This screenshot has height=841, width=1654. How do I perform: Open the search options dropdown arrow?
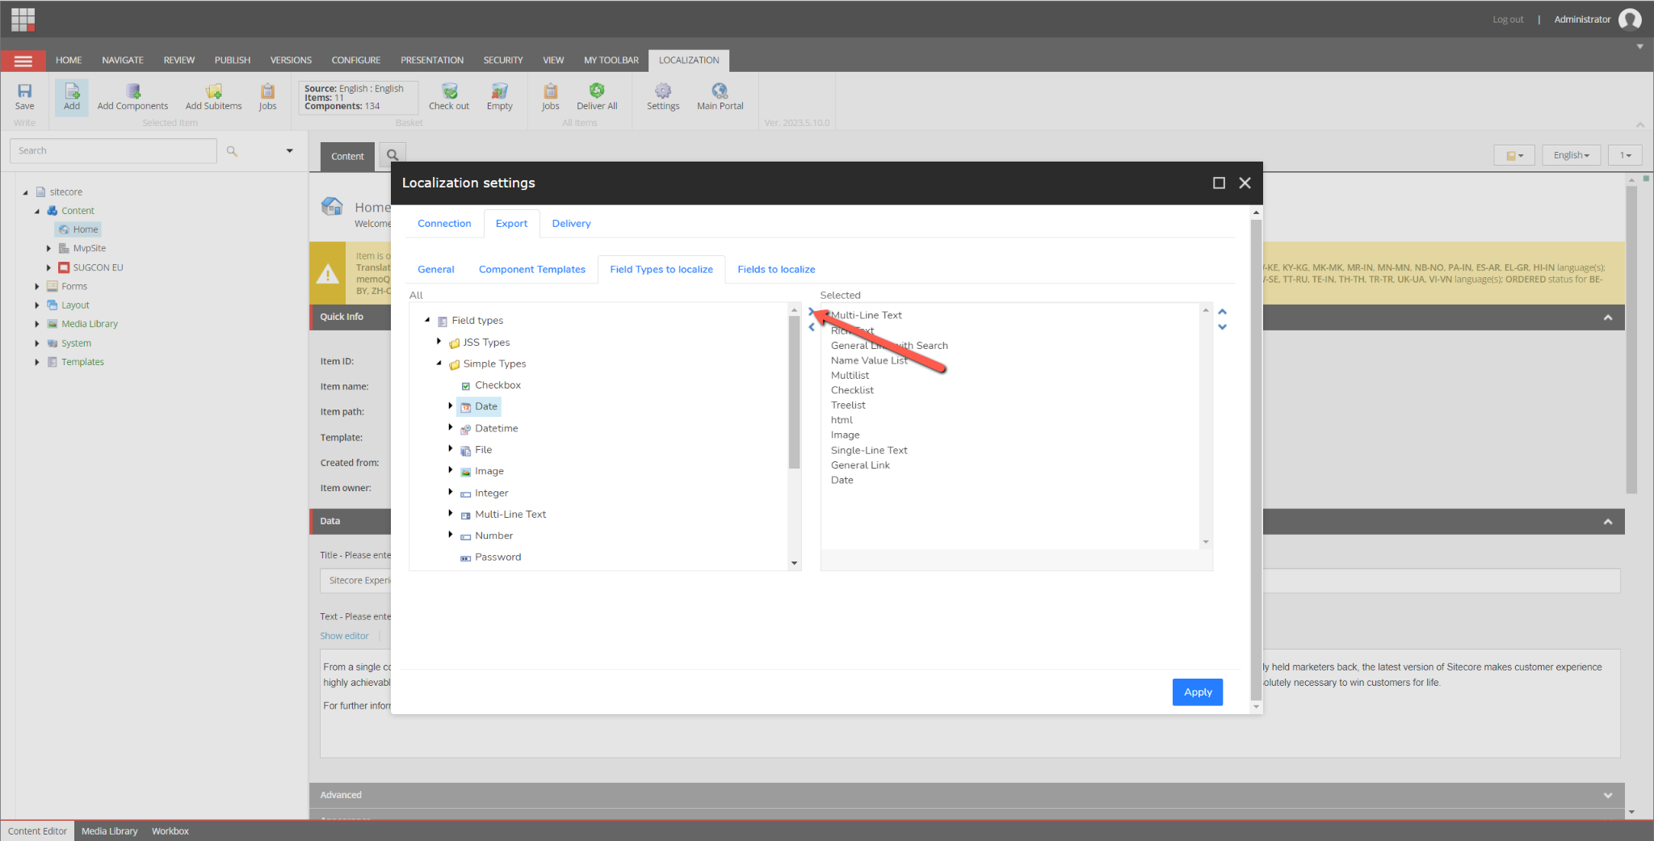point(289,151)
